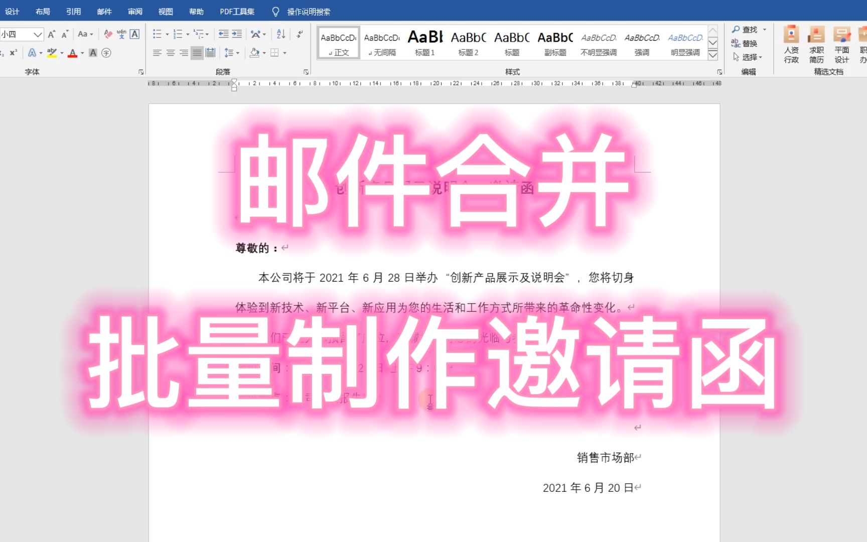Image resolution: width=867 pixels, height=542 pixels.
Task: Click the 操作说明搜索 search box
Action: click(308, 12)
